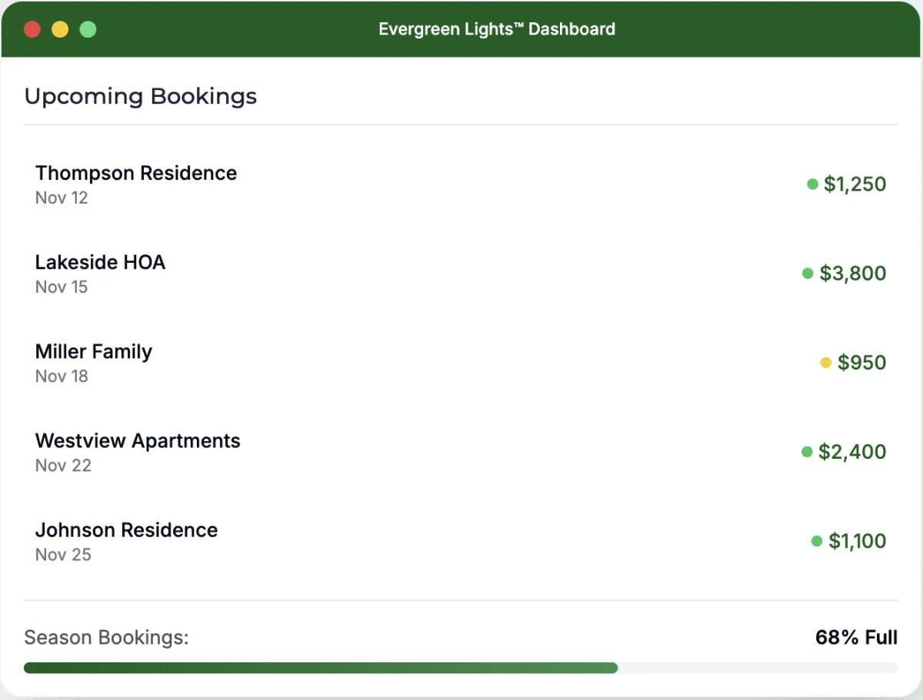Click the Upcoming Bookings heading
This screenshot has width=923, height=700.
141,97
